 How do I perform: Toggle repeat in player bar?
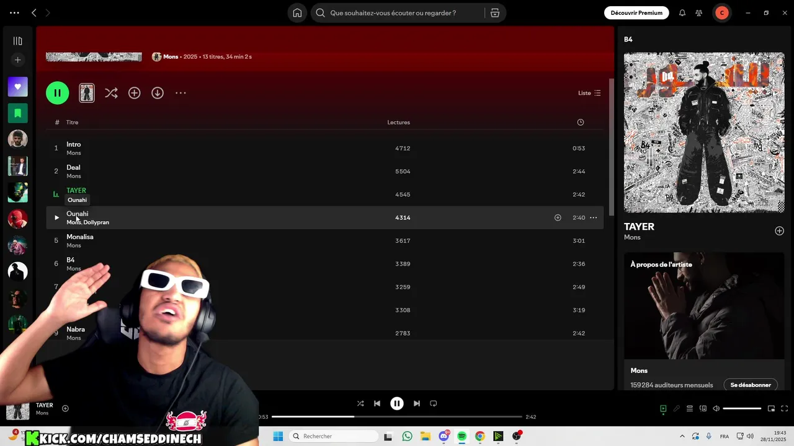[434, 403]
